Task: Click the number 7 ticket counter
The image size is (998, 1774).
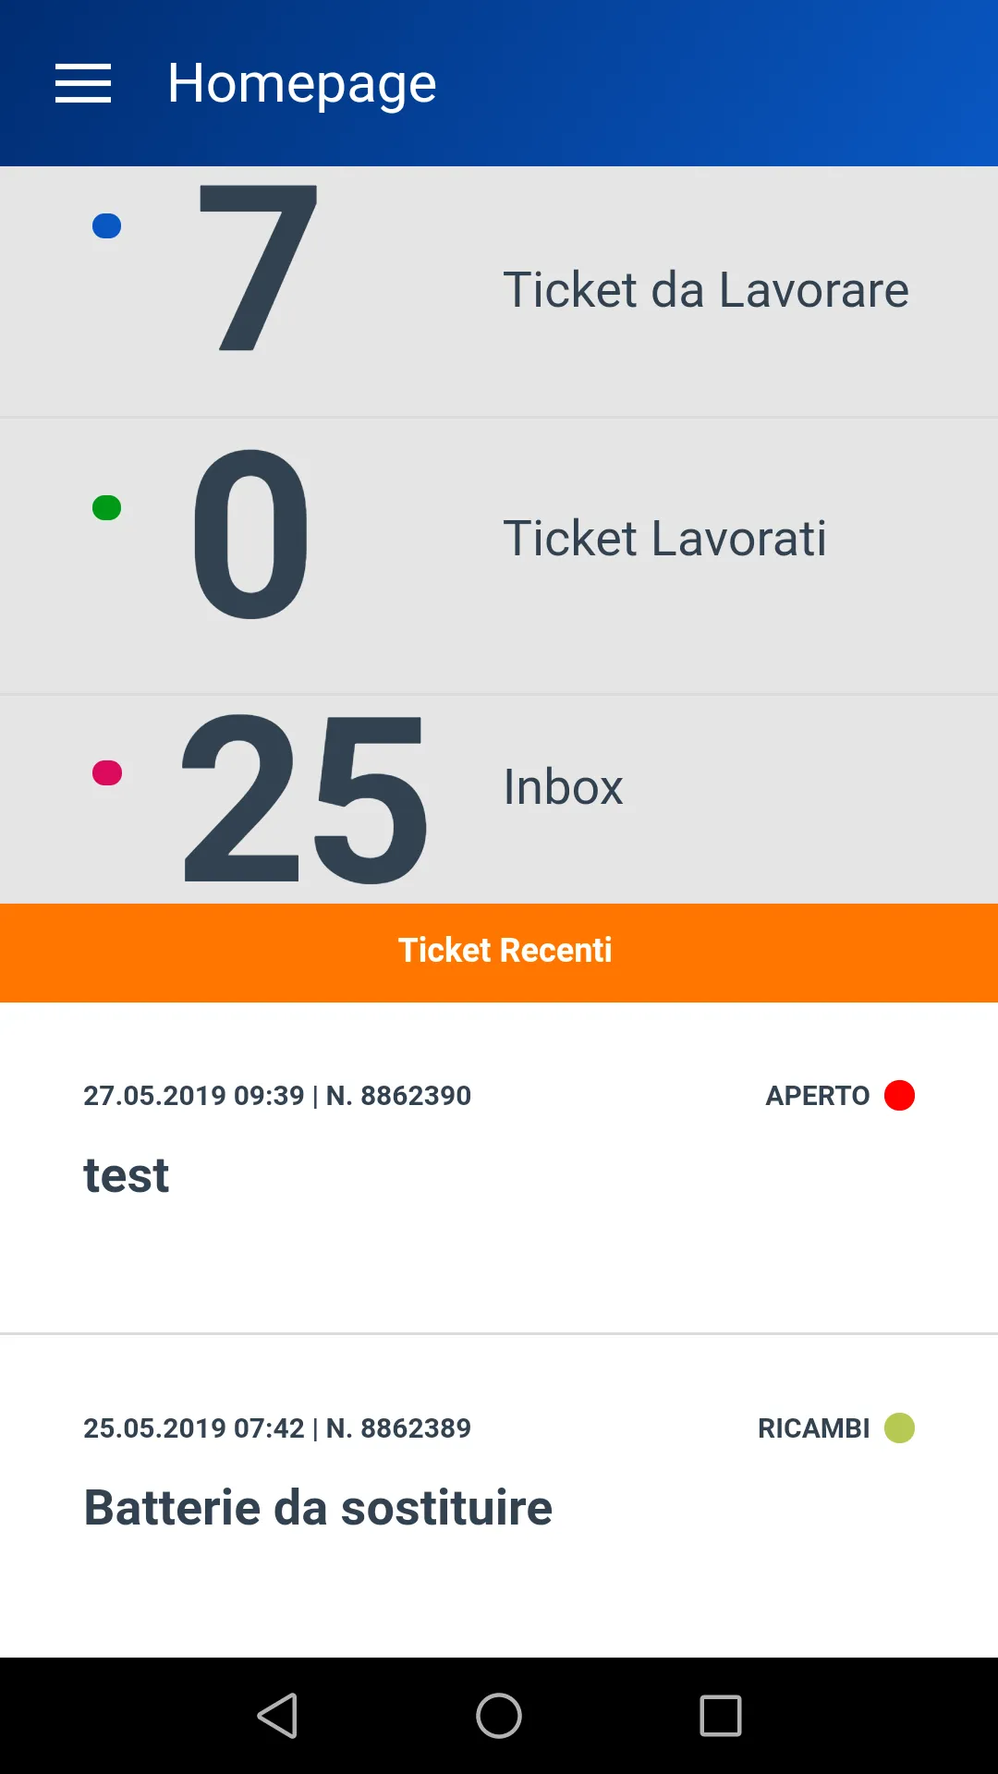Action: pos(258,268)
